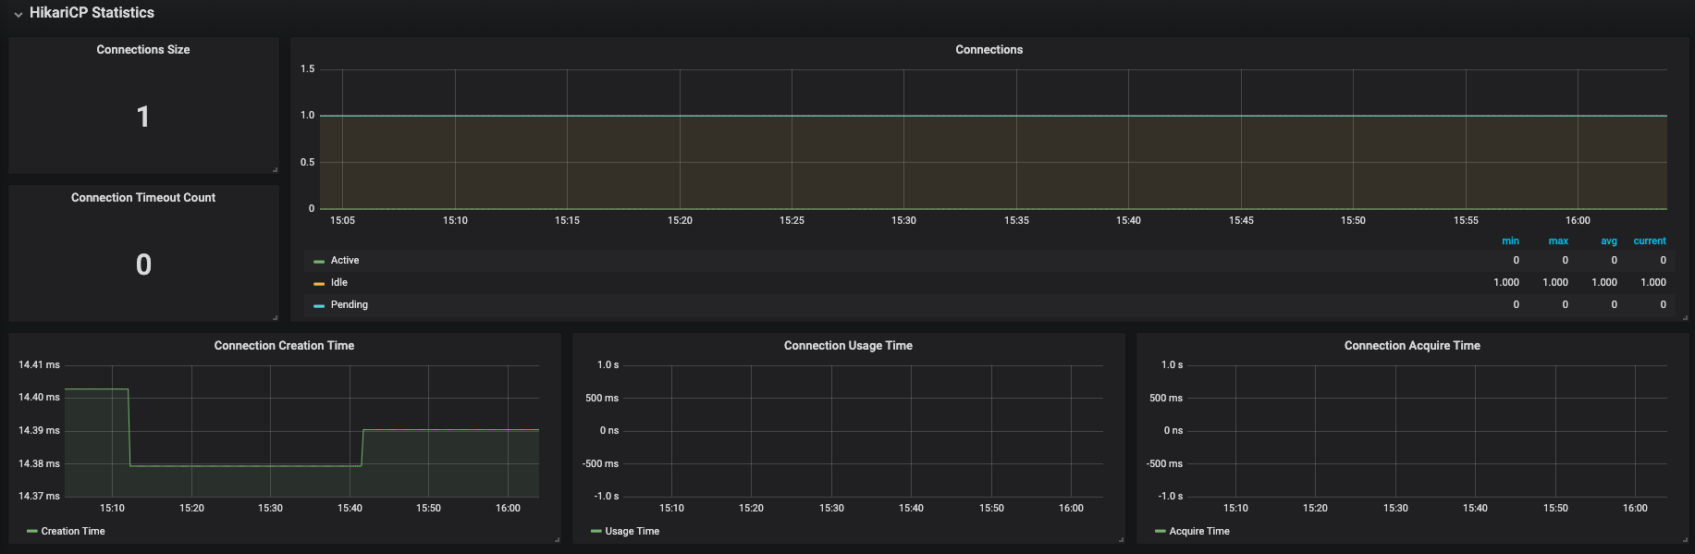Open Connection Usage Time panel title menu
This screenshot has height=554, width=1695.
coord(848,346)
